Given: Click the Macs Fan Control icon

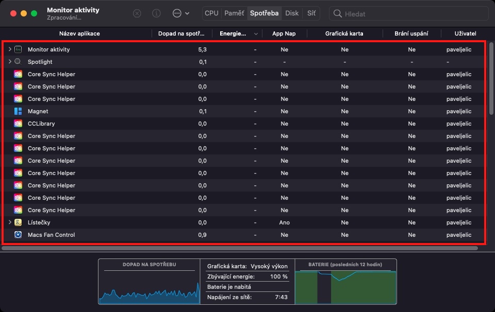Looking at the screenshot, I should point(18,235).
